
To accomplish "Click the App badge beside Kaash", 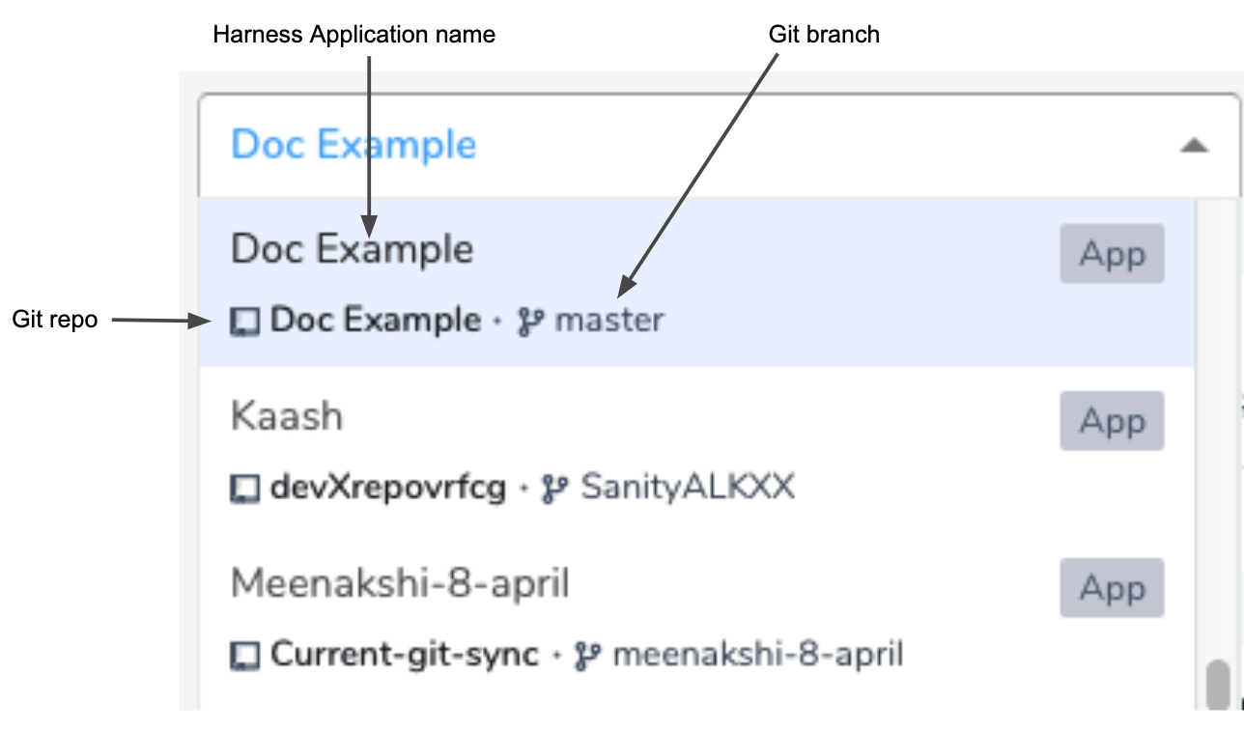I will (x=1112, y=421).
